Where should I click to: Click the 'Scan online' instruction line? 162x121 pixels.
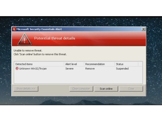(40, 54)
